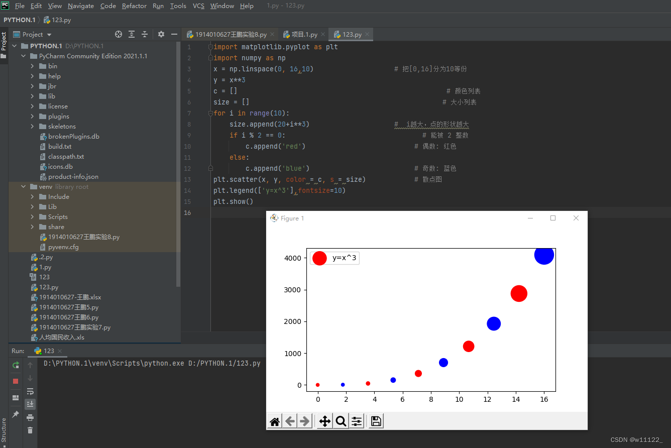The image size is (671, 448).
Task: Open subplot configuration in Figure 1
Action: click(x=357, y=421)
